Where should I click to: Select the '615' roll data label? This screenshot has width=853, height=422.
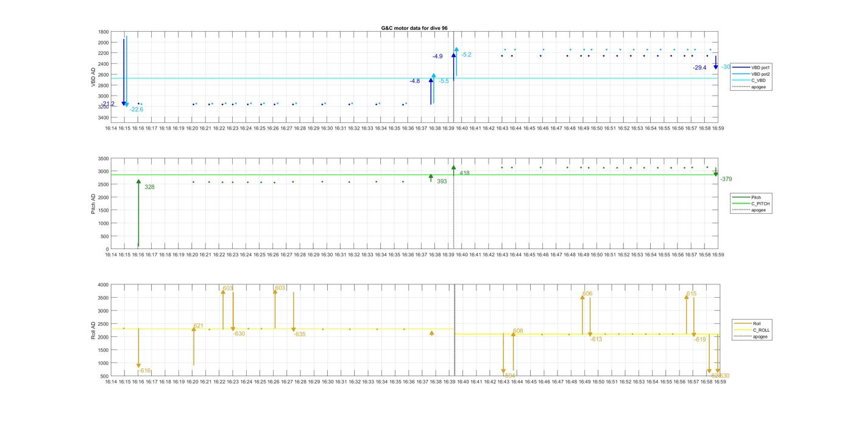[x=692, y=294]
